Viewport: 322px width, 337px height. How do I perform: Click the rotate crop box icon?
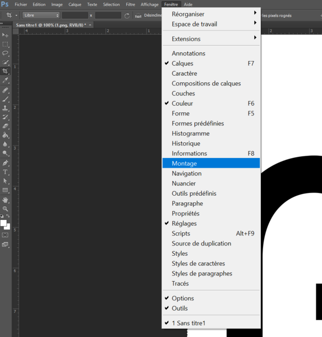127,16
